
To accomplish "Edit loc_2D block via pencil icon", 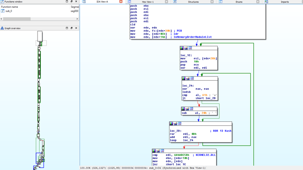I will [175, 123].
